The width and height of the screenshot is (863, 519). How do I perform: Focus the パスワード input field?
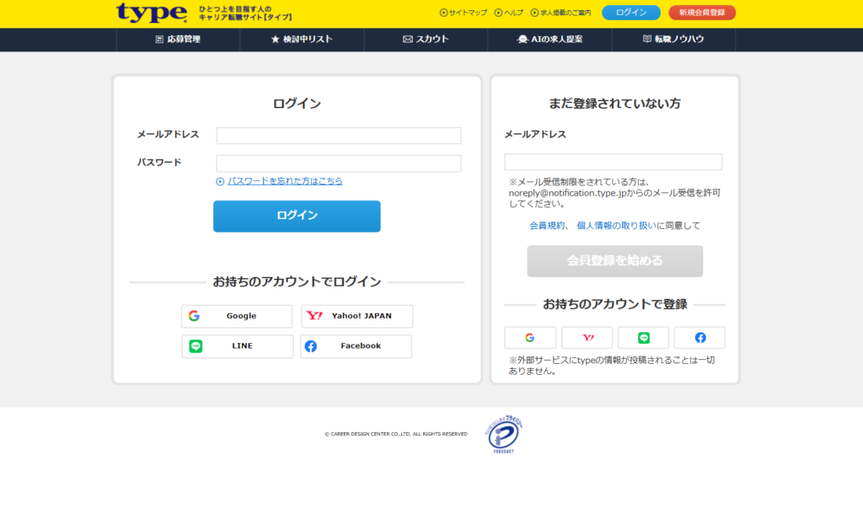pyautogui.click(x=339, y=163)
